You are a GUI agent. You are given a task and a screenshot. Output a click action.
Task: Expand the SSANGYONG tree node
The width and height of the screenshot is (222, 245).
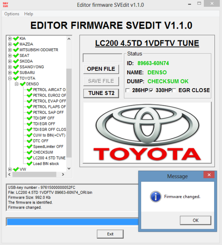pos(10,67)
